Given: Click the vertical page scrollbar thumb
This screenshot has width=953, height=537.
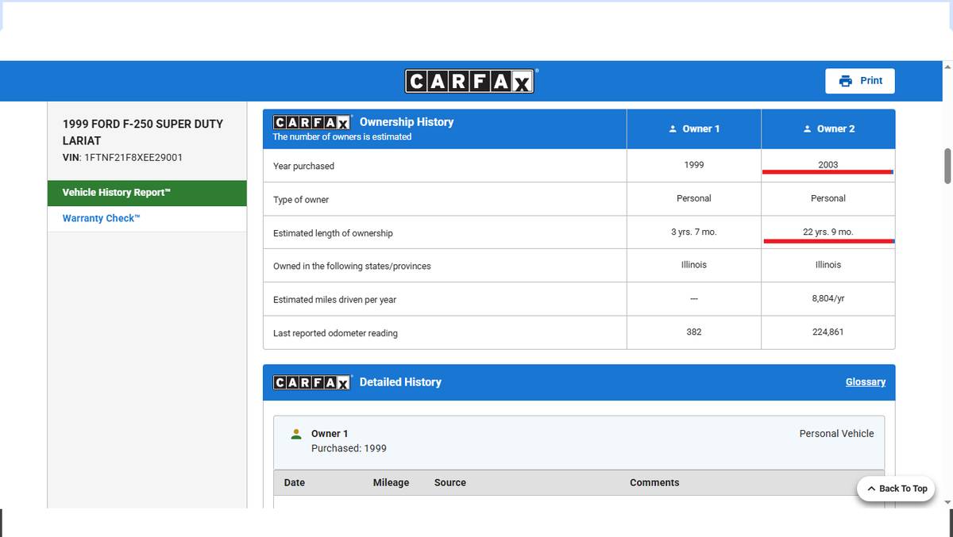Looking at the screenshot, I should [x=947, y=165].
